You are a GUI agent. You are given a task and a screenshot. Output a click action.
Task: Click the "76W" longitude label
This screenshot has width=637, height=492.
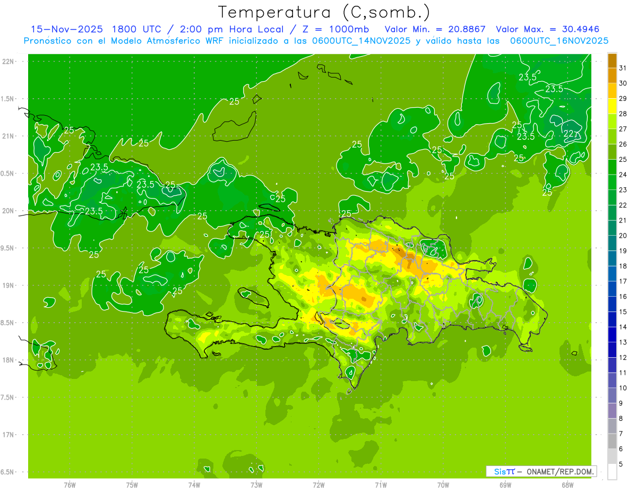tap(70, 485)
